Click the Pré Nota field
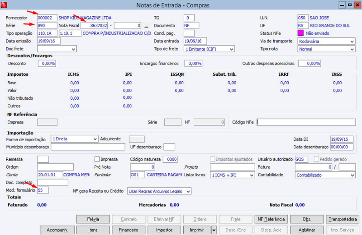The height and width of the screenshot is (235, 362). coord(143,167)
